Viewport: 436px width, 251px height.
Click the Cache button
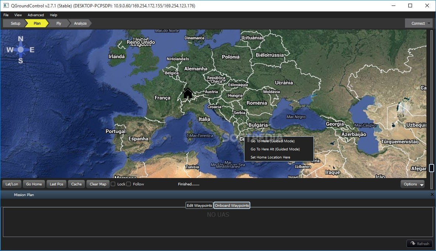76,184
